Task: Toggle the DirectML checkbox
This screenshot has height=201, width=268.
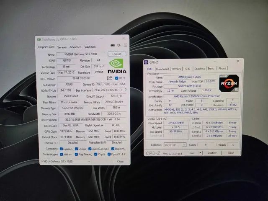Action: (x=113, y=149)
